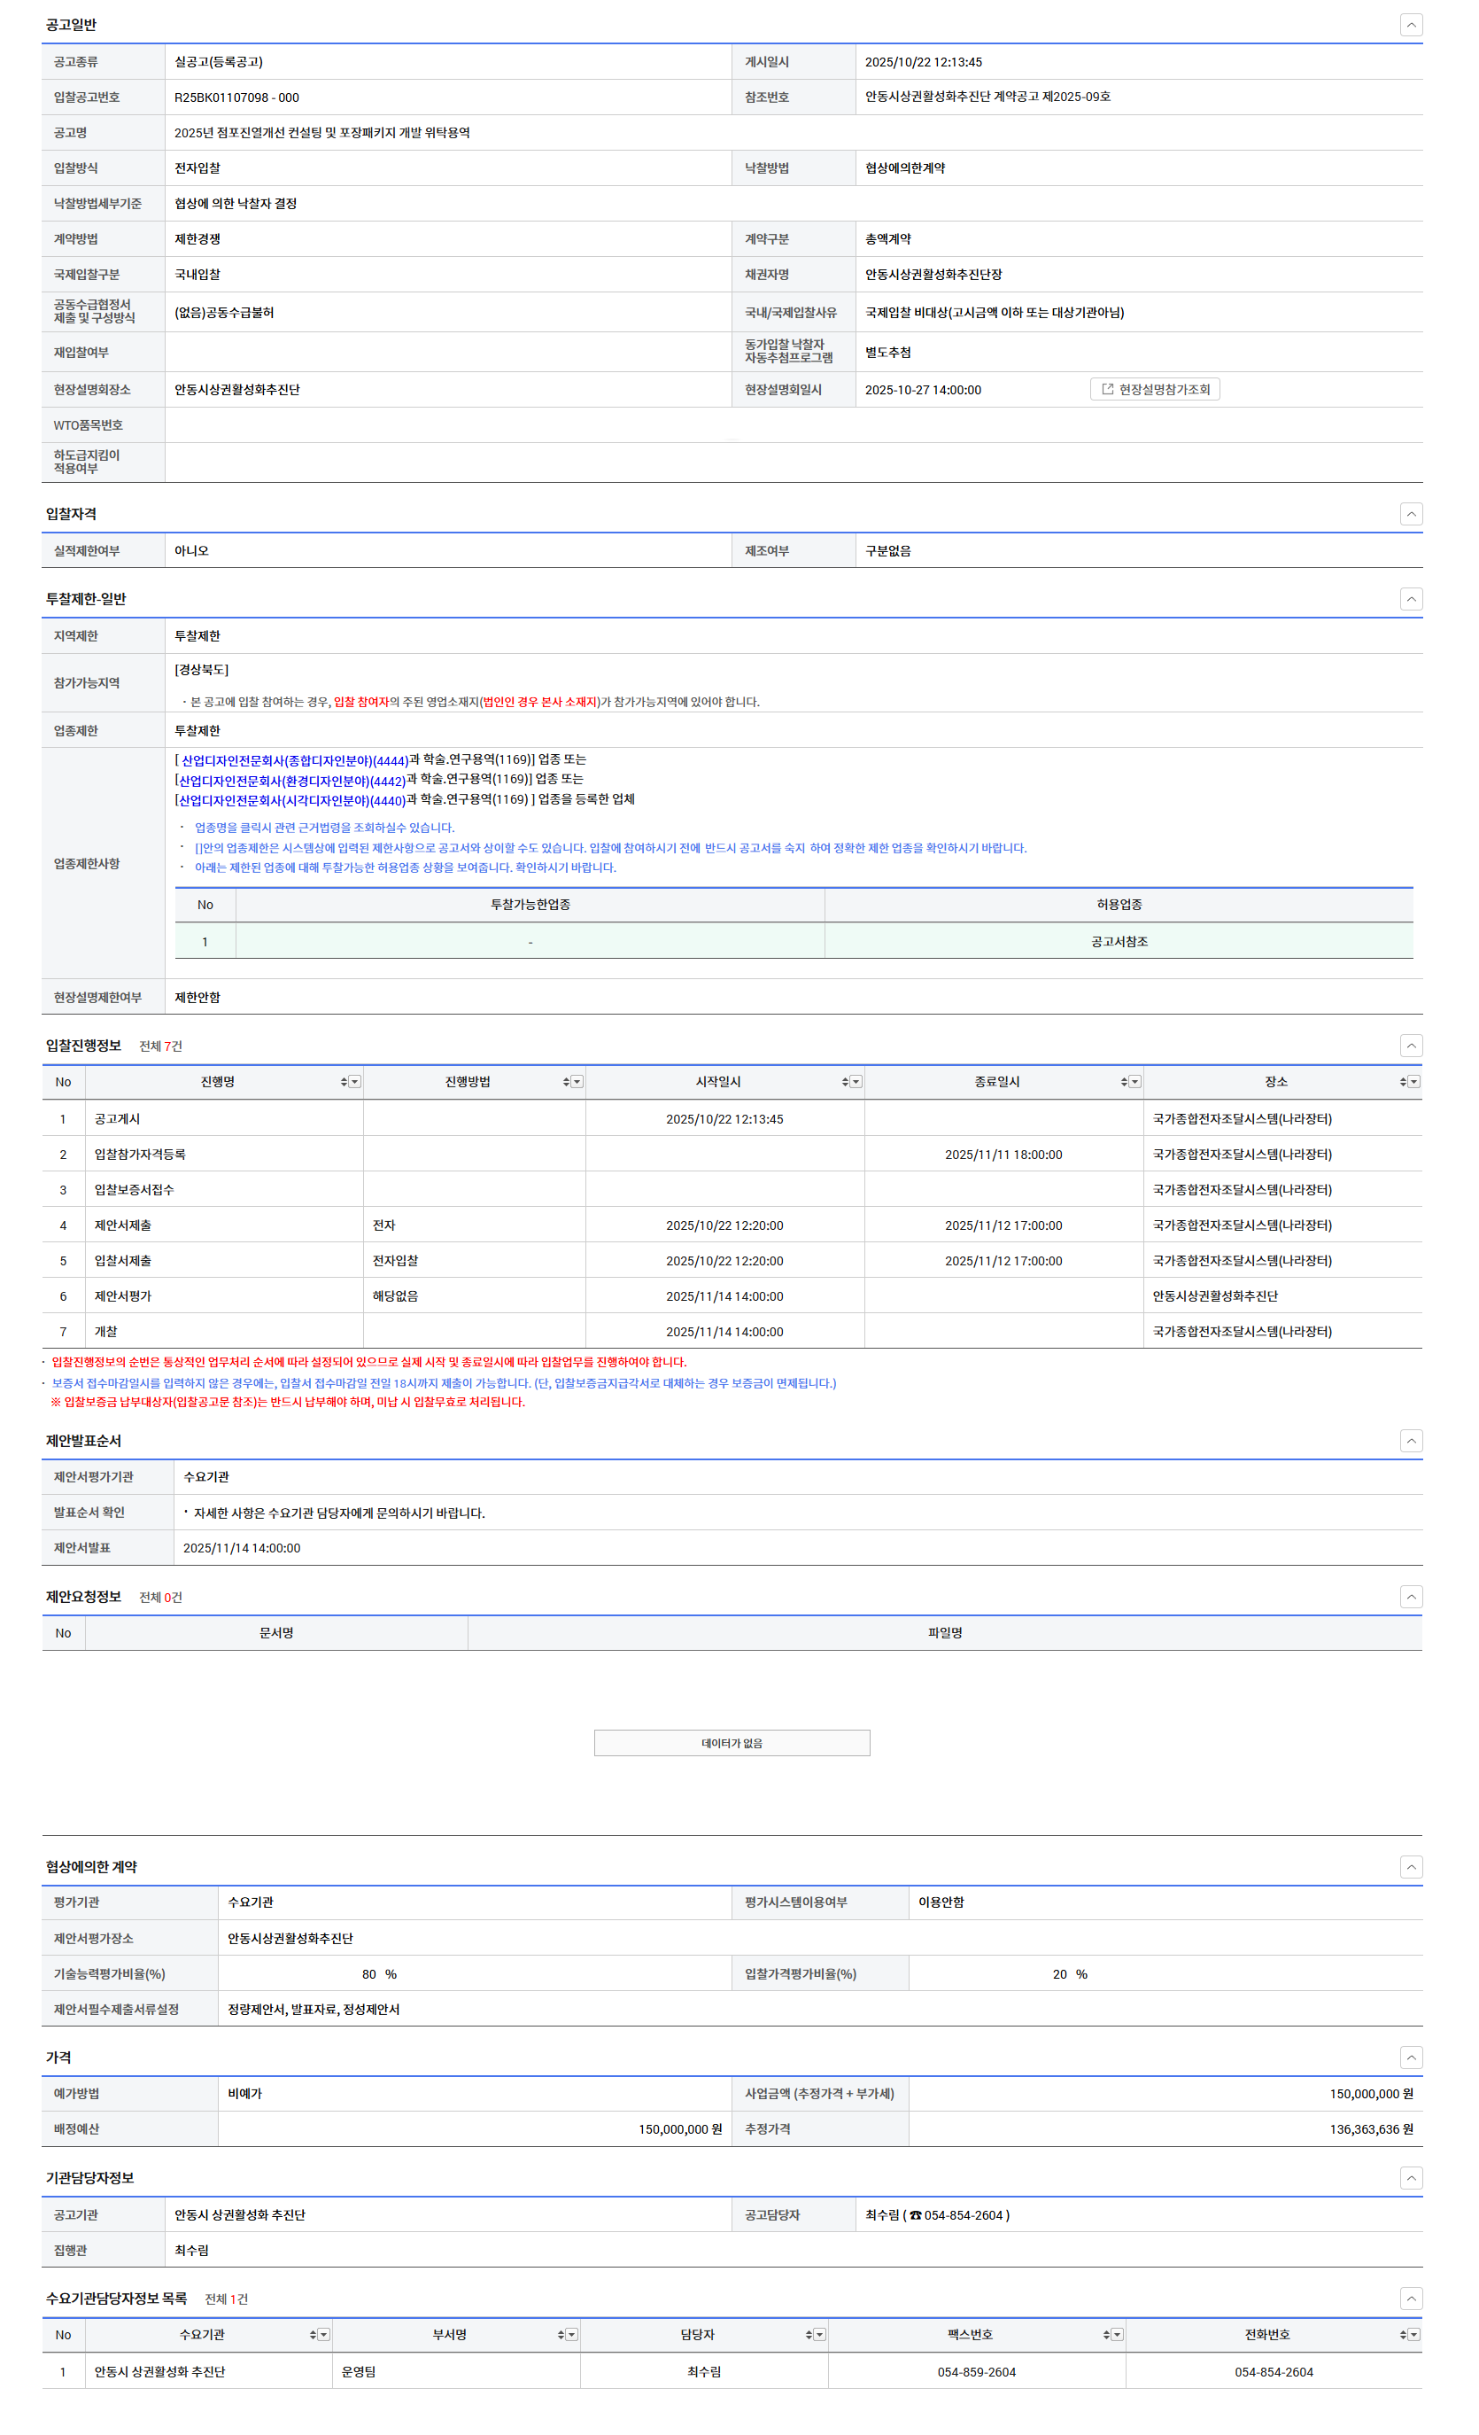This screenshot has width=1479, height=2435.
Task: Collapse the 입찰자격 section
Action: pos(1411,513)
